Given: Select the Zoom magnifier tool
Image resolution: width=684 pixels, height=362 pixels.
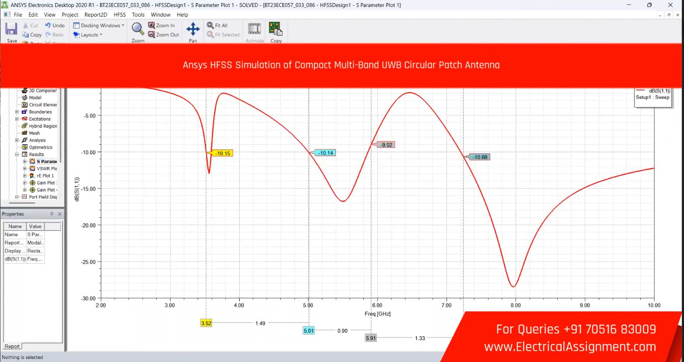Looking at the screenshot, I should pyautogui.click(x=138, y=29).
